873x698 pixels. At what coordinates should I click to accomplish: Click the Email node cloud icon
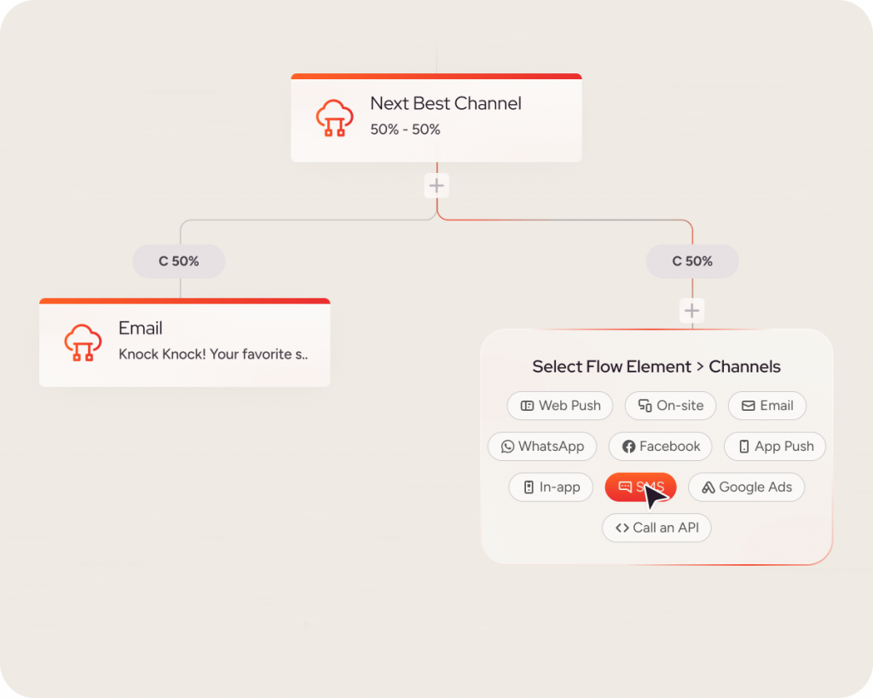coord(82,341)
